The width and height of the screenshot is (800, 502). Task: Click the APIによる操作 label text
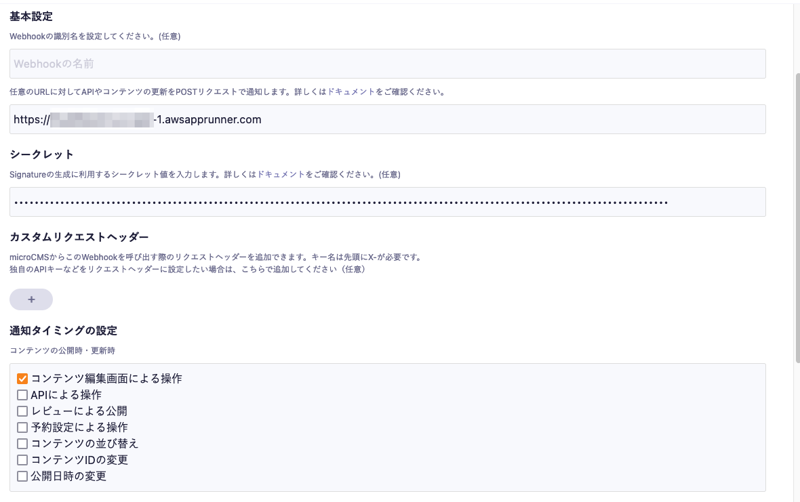pyautogui.click(x=66, y=395)
